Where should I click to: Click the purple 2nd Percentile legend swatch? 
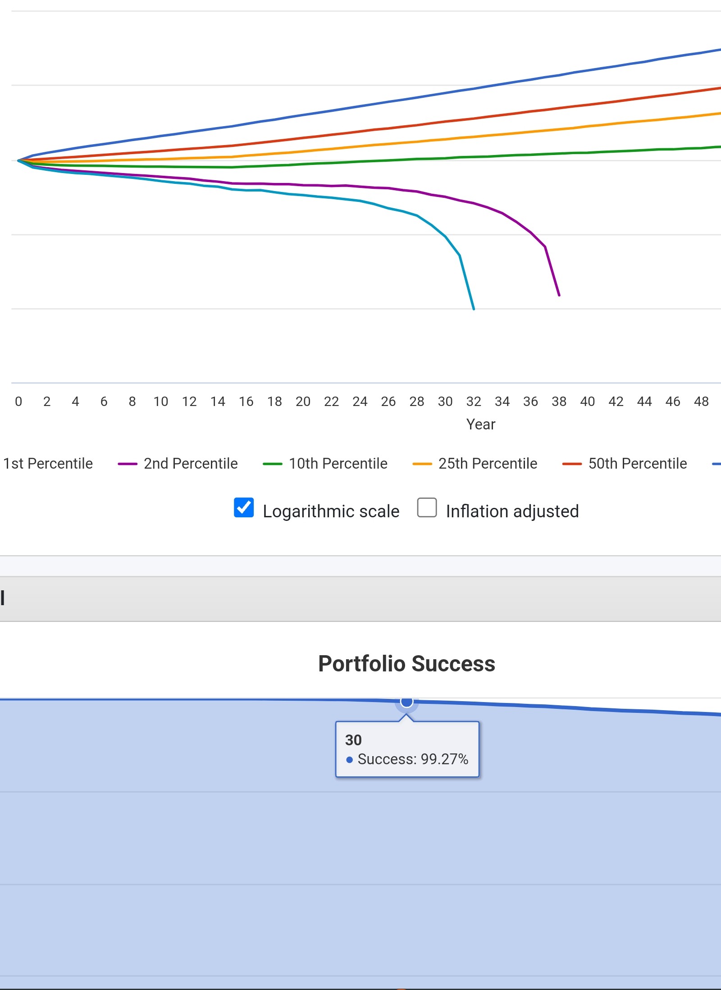pos(128,464)
